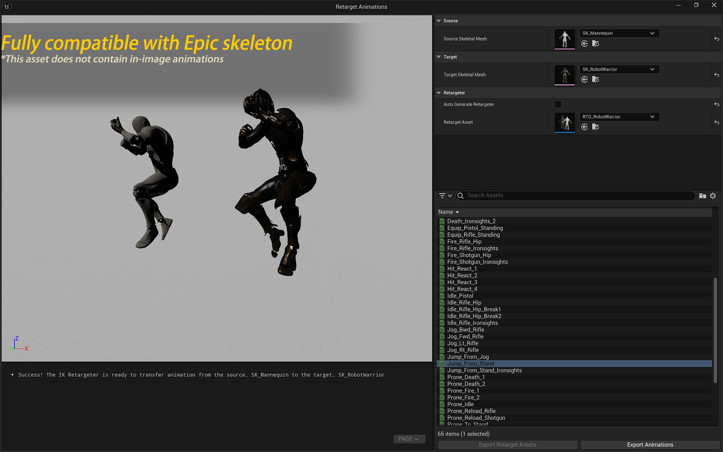Reset Source Skeletal Mesh to default
This screenshot has height=452, width=723.
(x=717, y=39)
